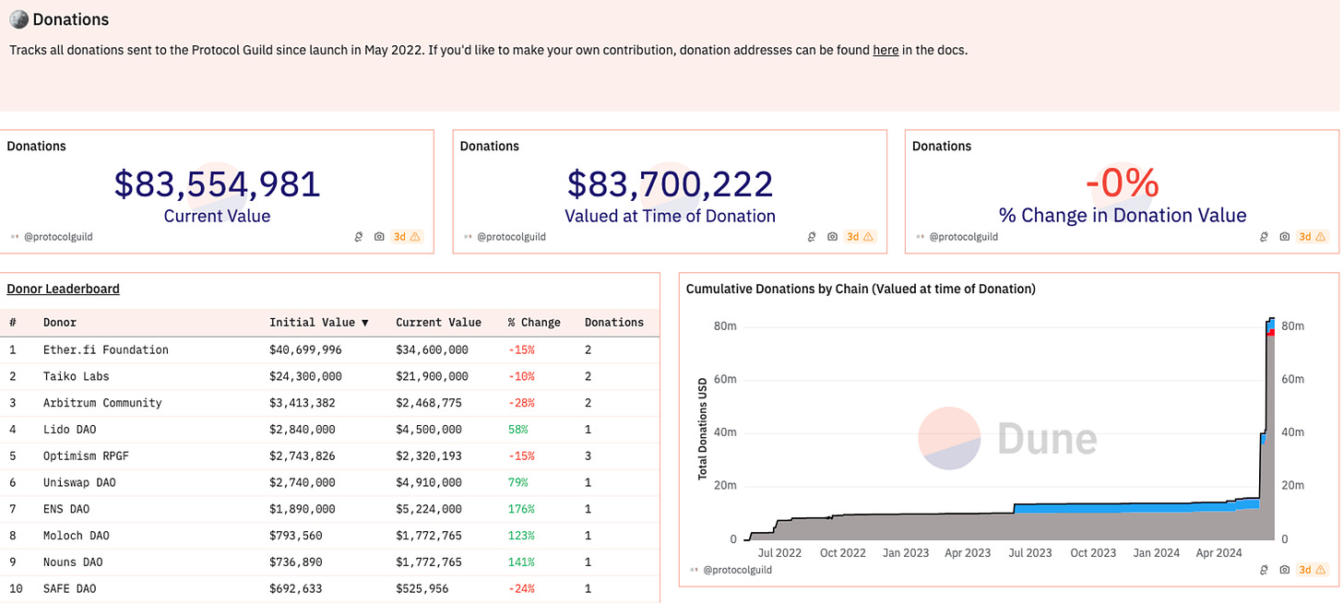The width and height of the screenshot is (1343, 603).
Task: Click the -0% change counter value
Action: (1122, 183)
